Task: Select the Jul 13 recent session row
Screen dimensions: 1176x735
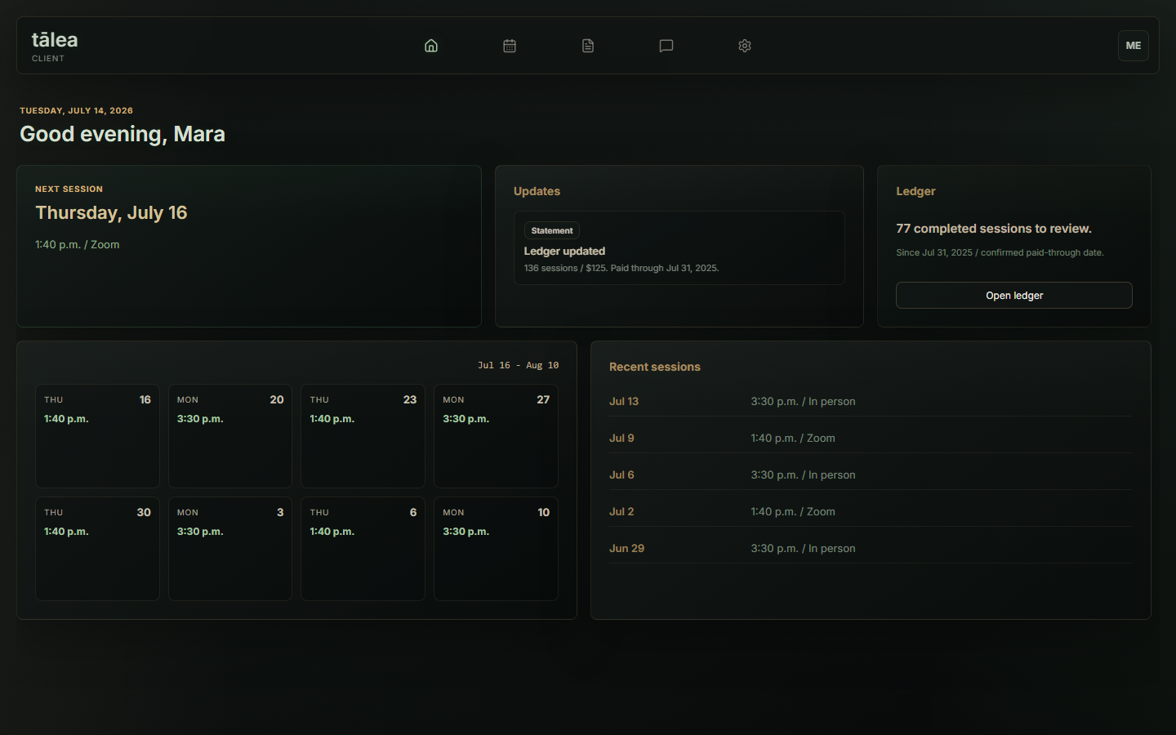Action: (871, 401)
